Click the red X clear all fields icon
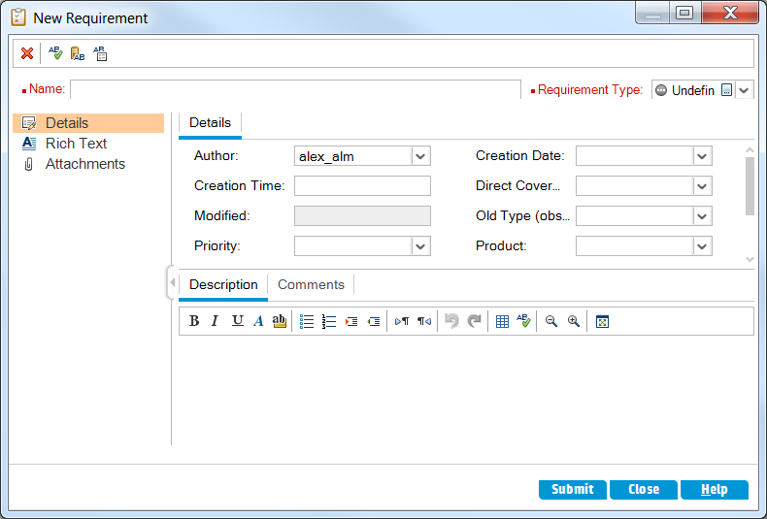This screenshot has height=519, width=767. [27, 53]
